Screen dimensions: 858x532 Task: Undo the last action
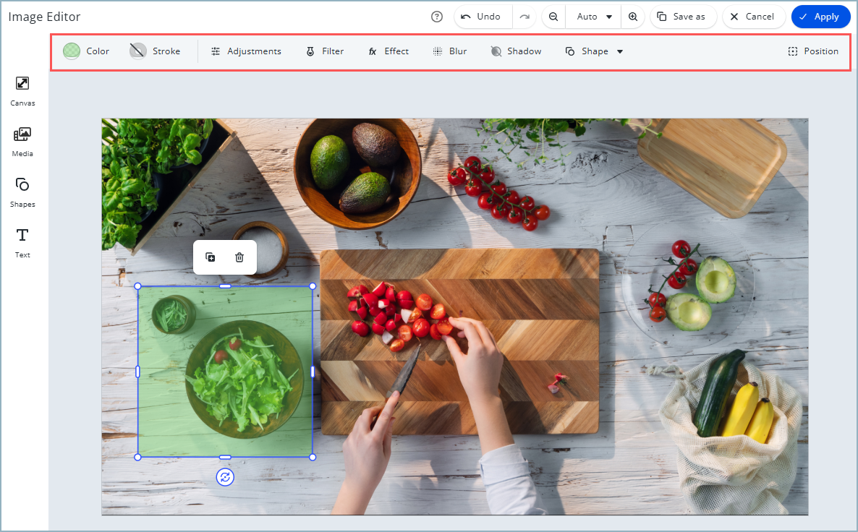click(483, 16)
